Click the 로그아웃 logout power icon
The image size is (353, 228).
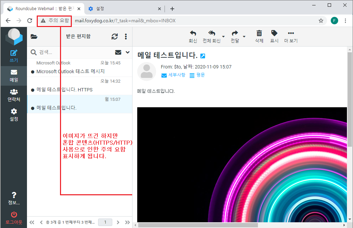[14, 214]
